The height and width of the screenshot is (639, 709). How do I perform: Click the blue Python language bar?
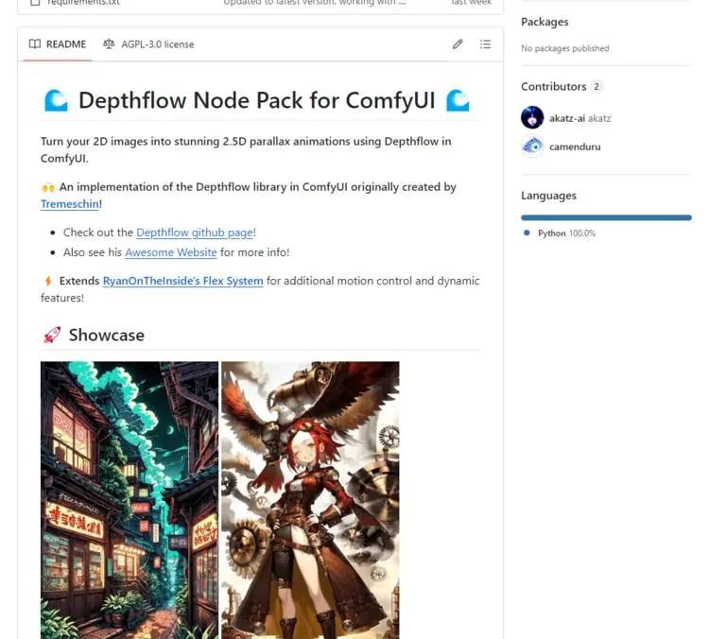pos(606,217)
